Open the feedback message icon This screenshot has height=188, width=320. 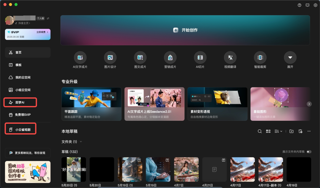tap(307, 5)
